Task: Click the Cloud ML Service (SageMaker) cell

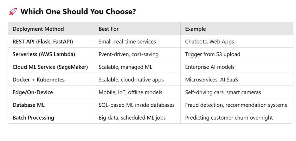Action: pos(50,67)
